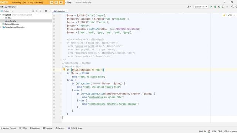Open the user account dropdown icon
This screenshot has height=133, width=237.
tap(189, 7)
